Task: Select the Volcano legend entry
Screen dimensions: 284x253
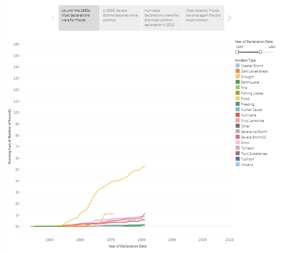Action: coord(247,165)
